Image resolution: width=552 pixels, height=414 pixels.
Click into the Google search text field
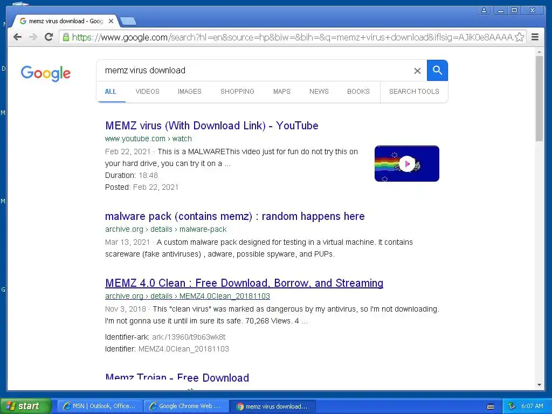[257, 71]
